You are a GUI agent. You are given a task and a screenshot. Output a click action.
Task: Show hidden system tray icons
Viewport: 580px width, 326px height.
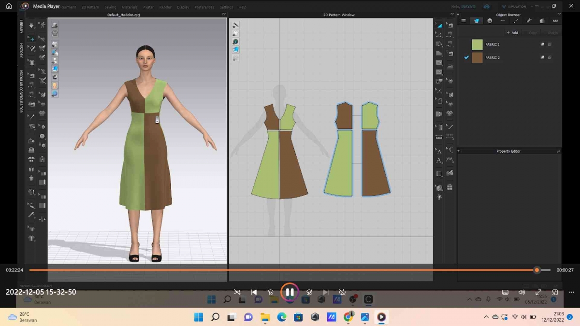pyautogui.click(x=486, y=317)
